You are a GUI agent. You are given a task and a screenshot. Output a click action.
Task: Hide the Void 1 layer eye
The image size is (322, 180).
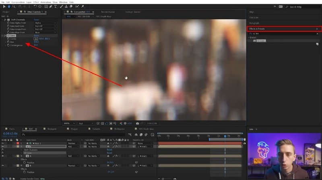[3, 144]
